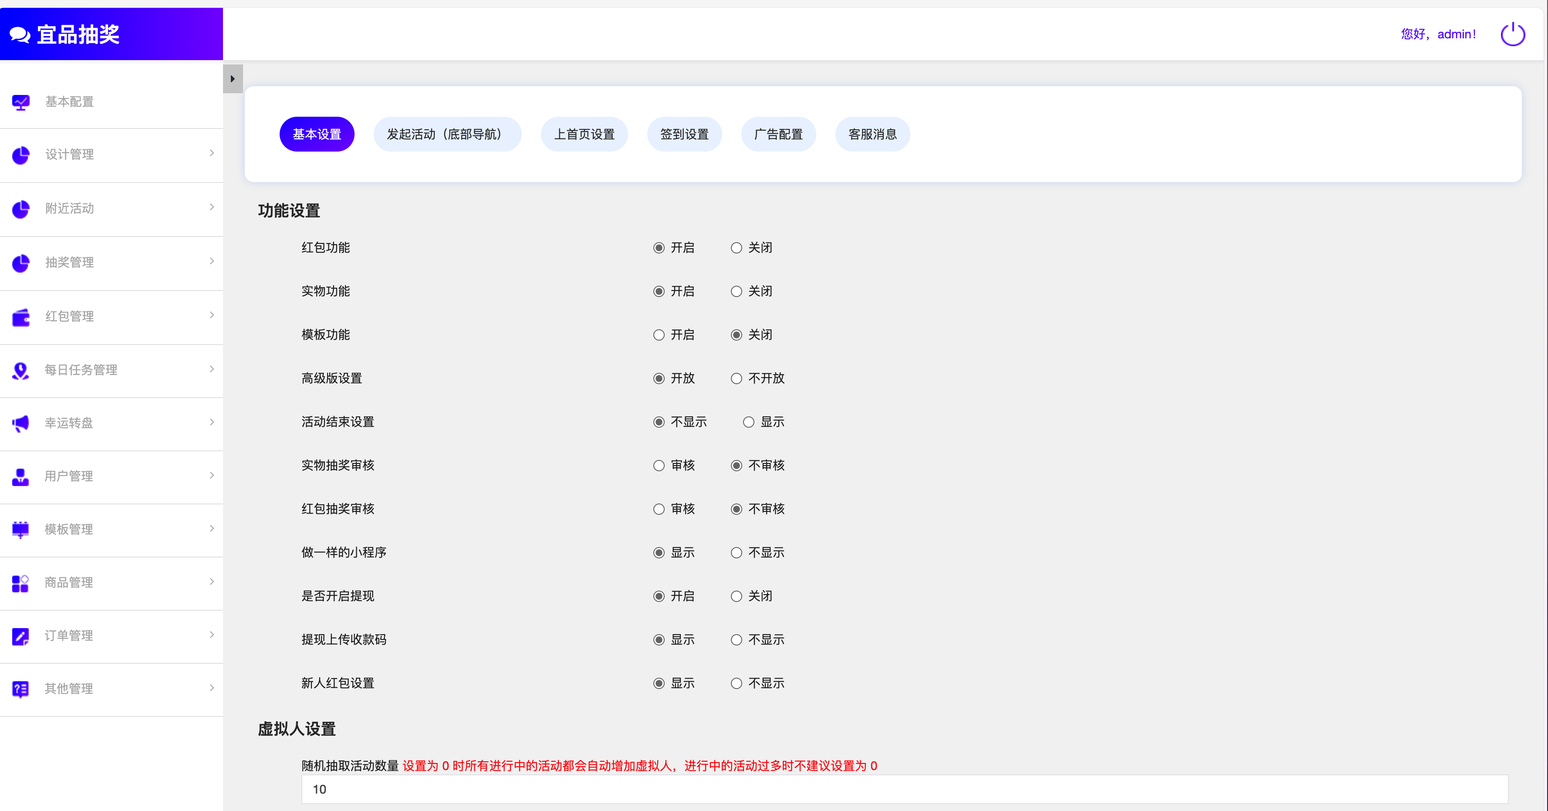Click the power logout icon

point(1513,34)
